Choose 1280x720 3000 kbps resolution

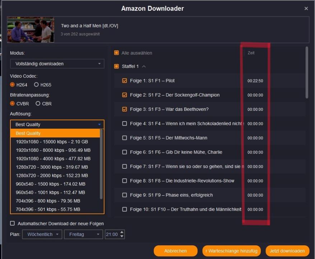tap(52, 167)
